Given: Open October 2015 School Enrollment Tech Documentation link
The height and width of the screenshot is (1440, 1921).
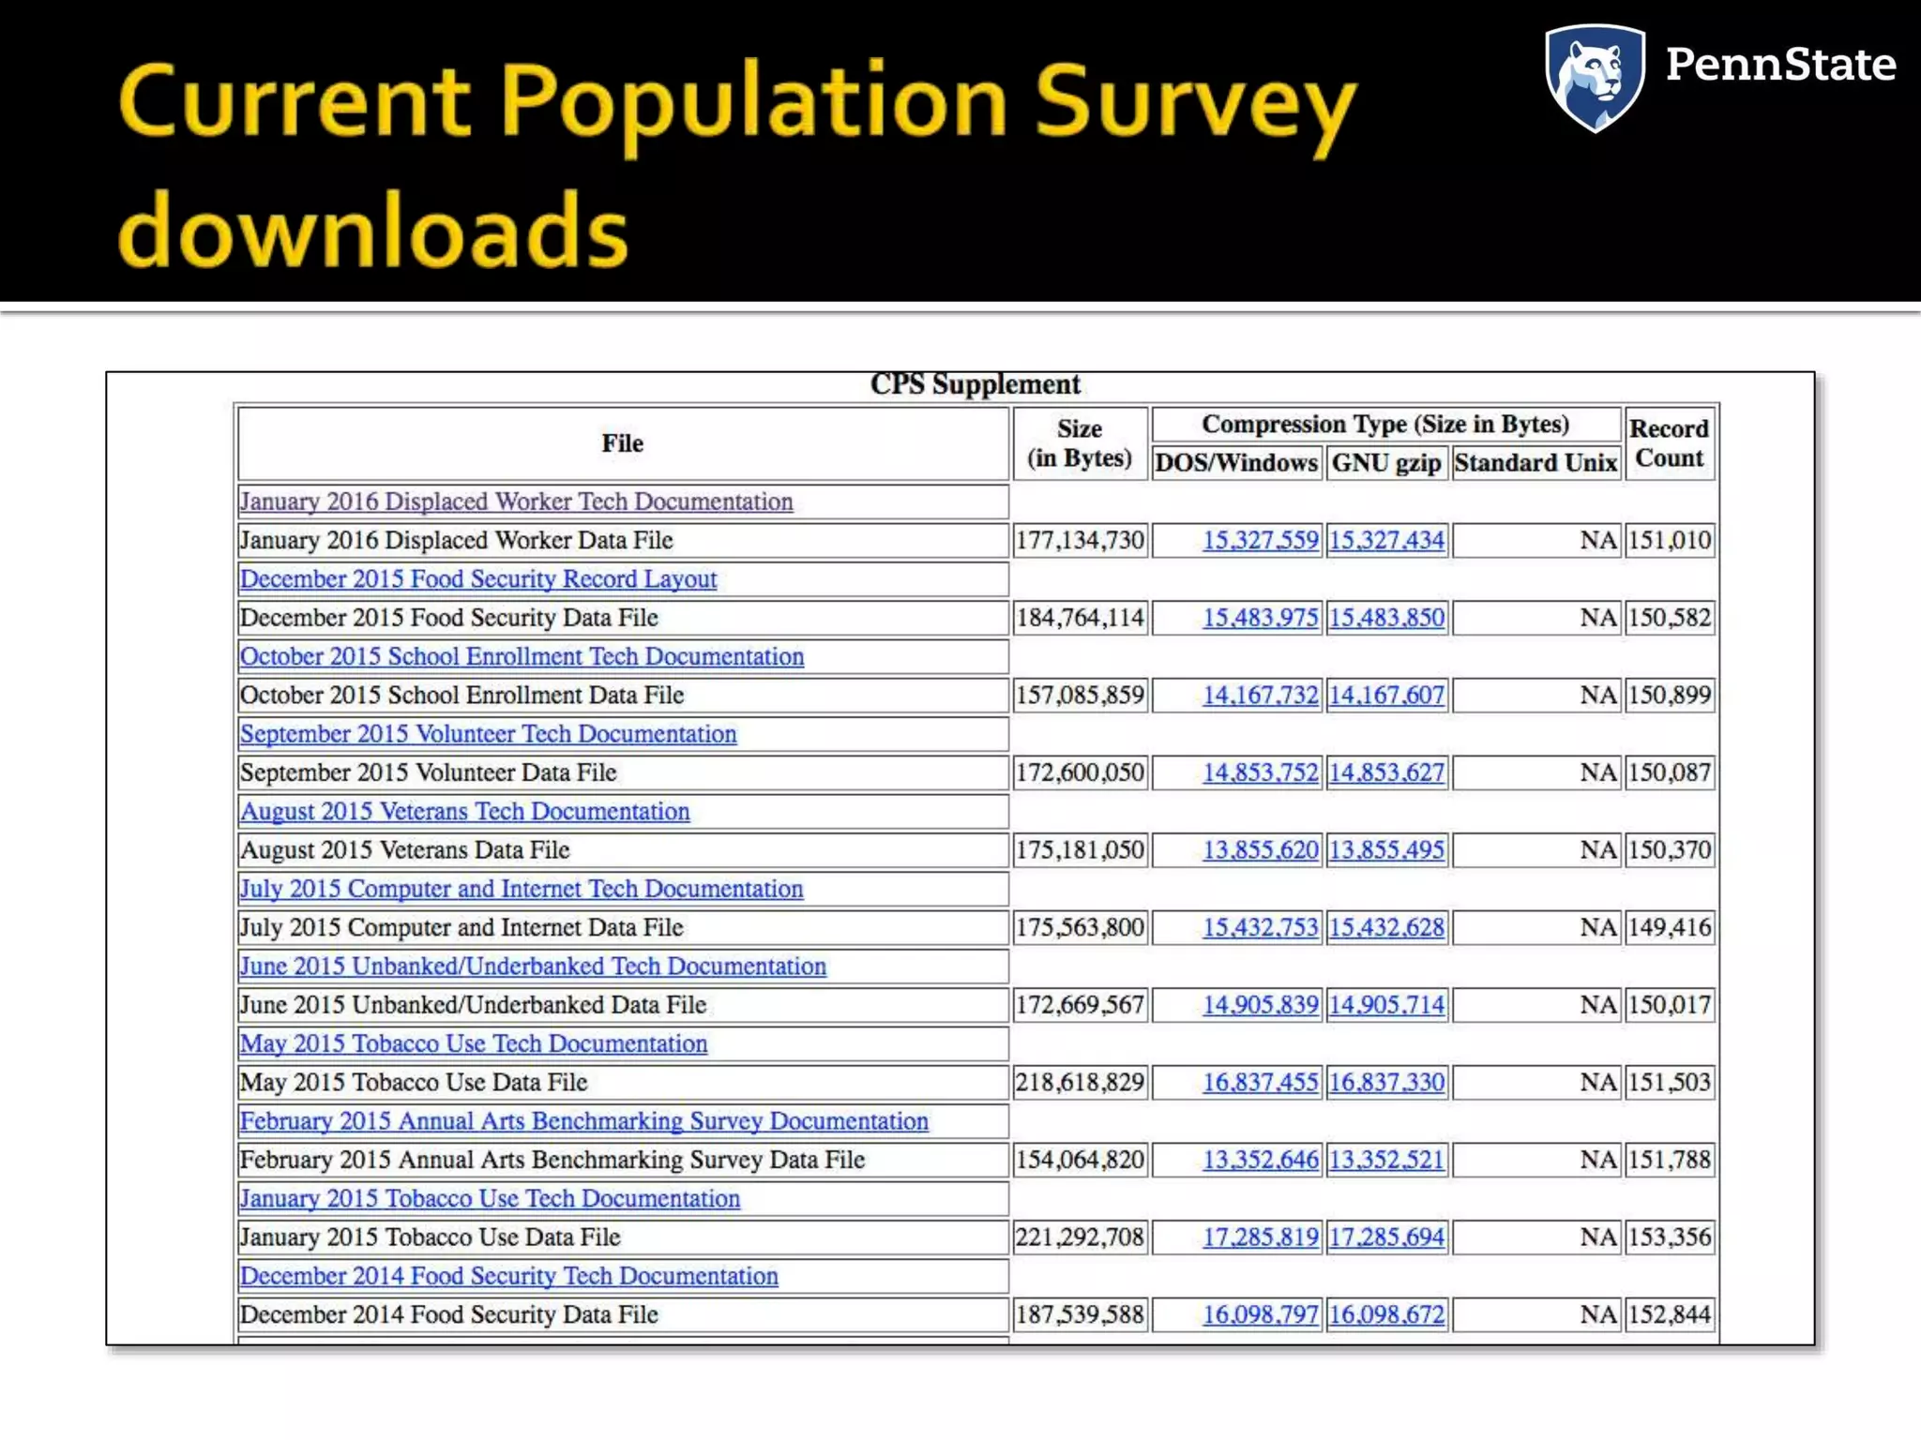Looking at the screenshot, I should 522,656.
